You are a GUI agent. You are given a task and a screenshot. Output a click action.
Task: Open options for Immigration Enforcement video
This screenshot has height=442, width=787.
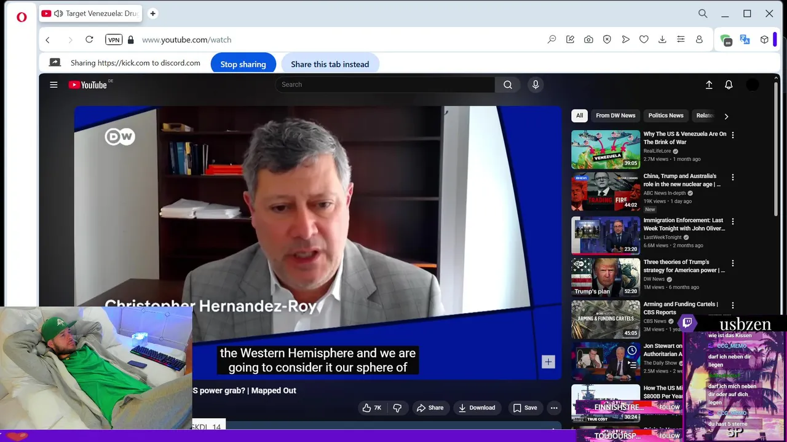[732, 221]
